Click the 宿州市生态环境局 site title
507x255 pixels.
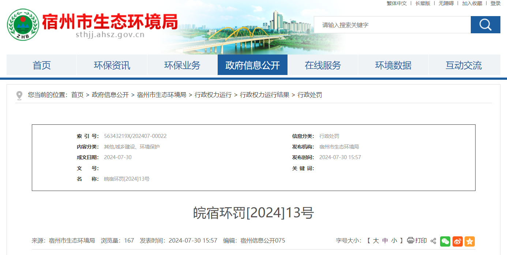110,22
